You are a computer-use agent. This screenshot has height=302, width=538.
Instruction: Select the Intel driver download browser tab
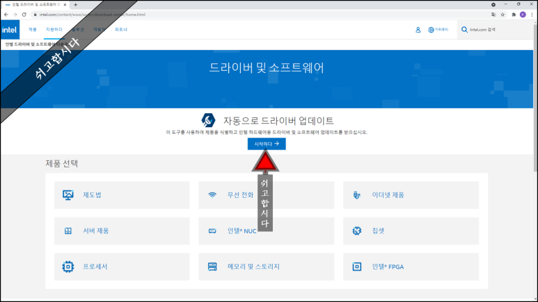coord(35,5)
